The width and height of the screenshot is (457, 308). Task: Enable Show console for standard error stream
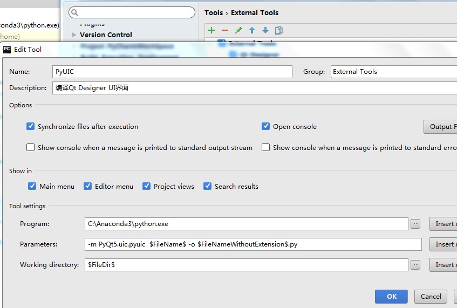click(x=265, y=147)
